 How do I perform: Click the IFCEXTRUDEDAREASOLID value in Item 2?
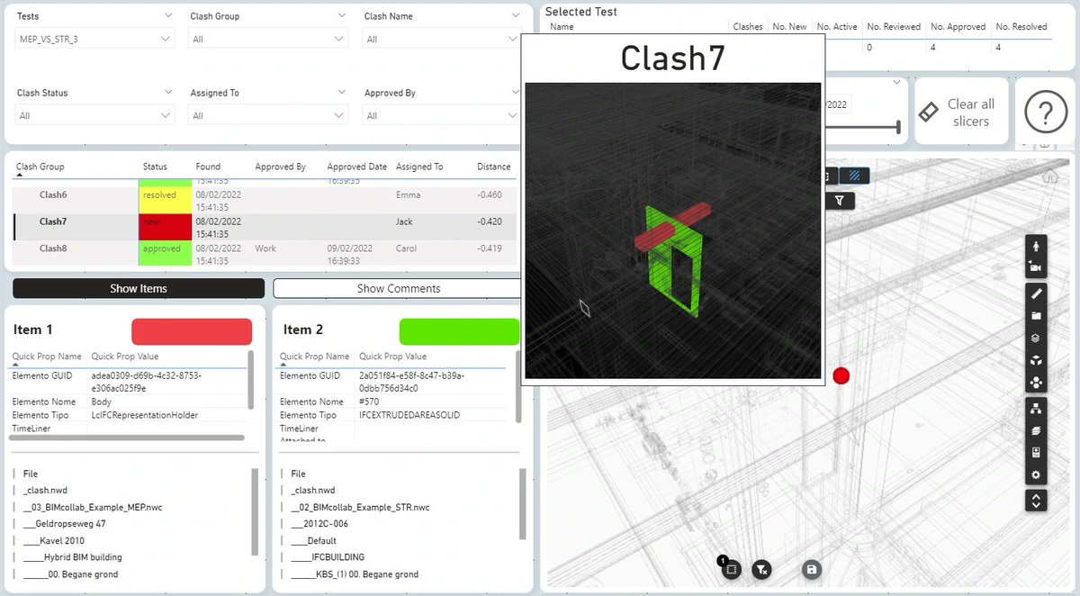409,415
